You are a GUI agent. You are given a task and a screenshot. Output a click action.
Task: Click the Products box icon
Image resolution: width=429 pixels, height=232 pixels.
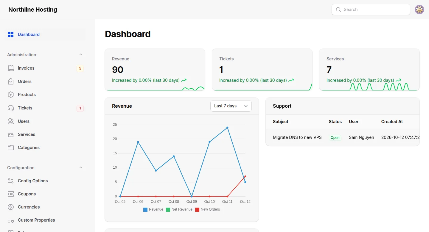[11, 95]
